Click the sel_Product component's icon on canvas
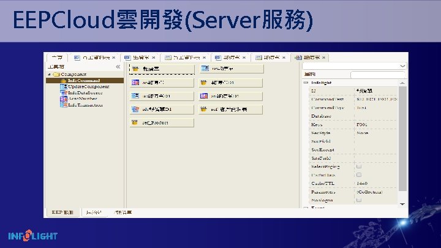The width and height of the screenshot is (441, 248). click(135, 122)
